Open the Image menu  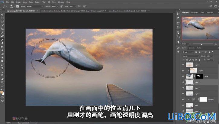18,2
